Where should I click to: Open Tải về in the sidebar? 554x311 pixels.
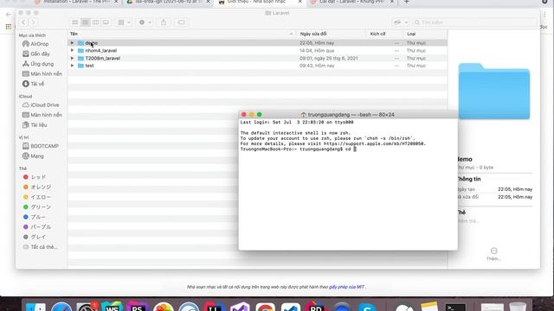pos(33,84)
